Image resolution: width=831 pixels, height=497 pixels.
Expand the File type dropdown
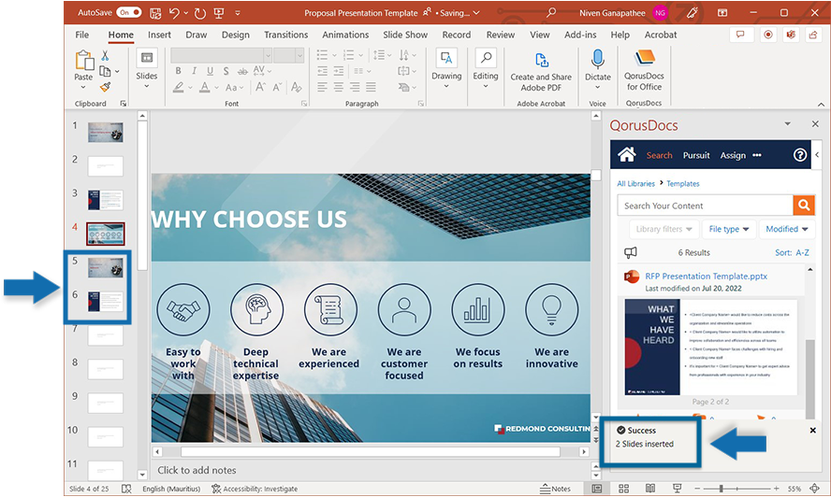729,229
